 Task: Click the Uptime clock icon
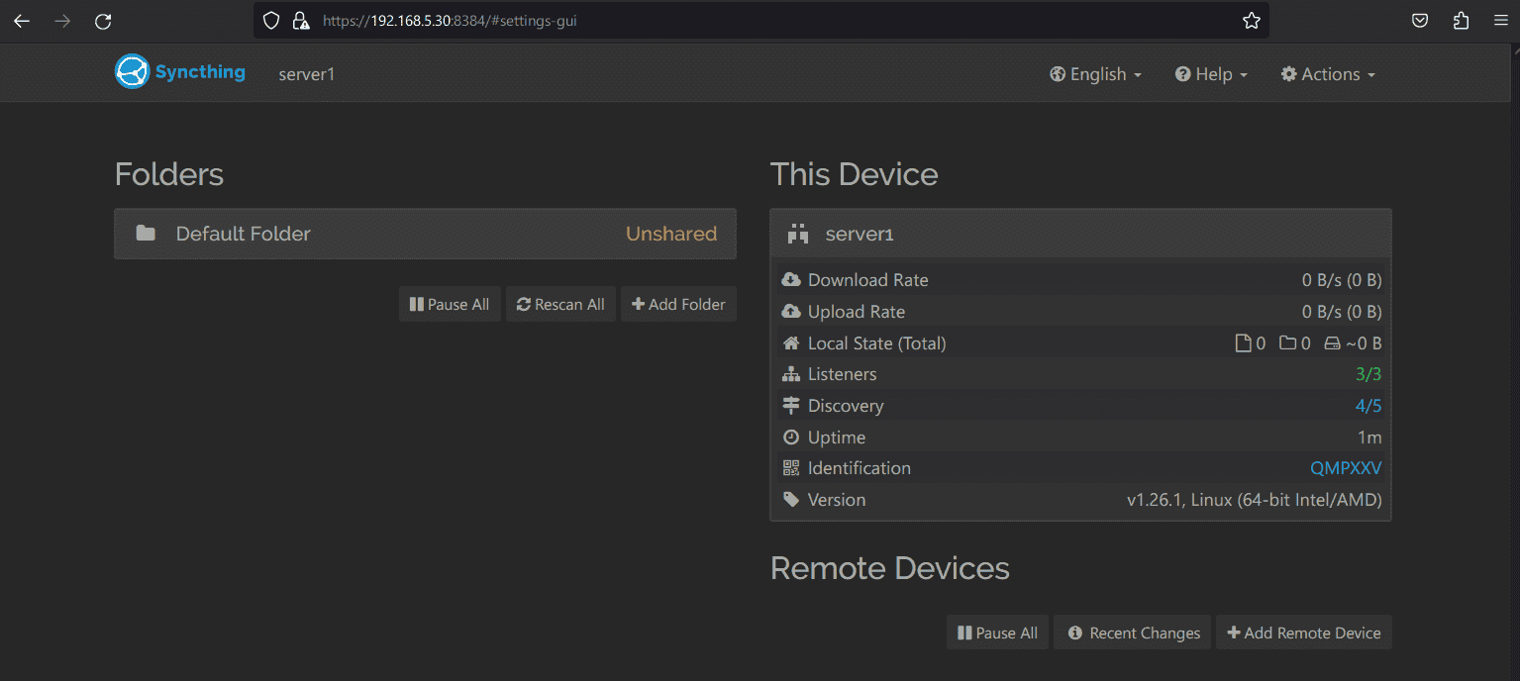click(791, 438)
